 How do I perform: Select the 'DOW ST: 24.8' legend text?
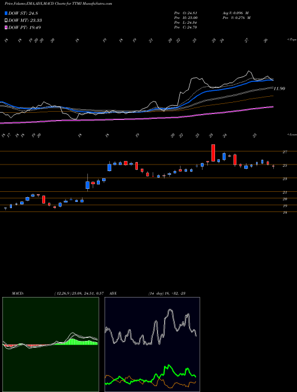pos(23,13)
